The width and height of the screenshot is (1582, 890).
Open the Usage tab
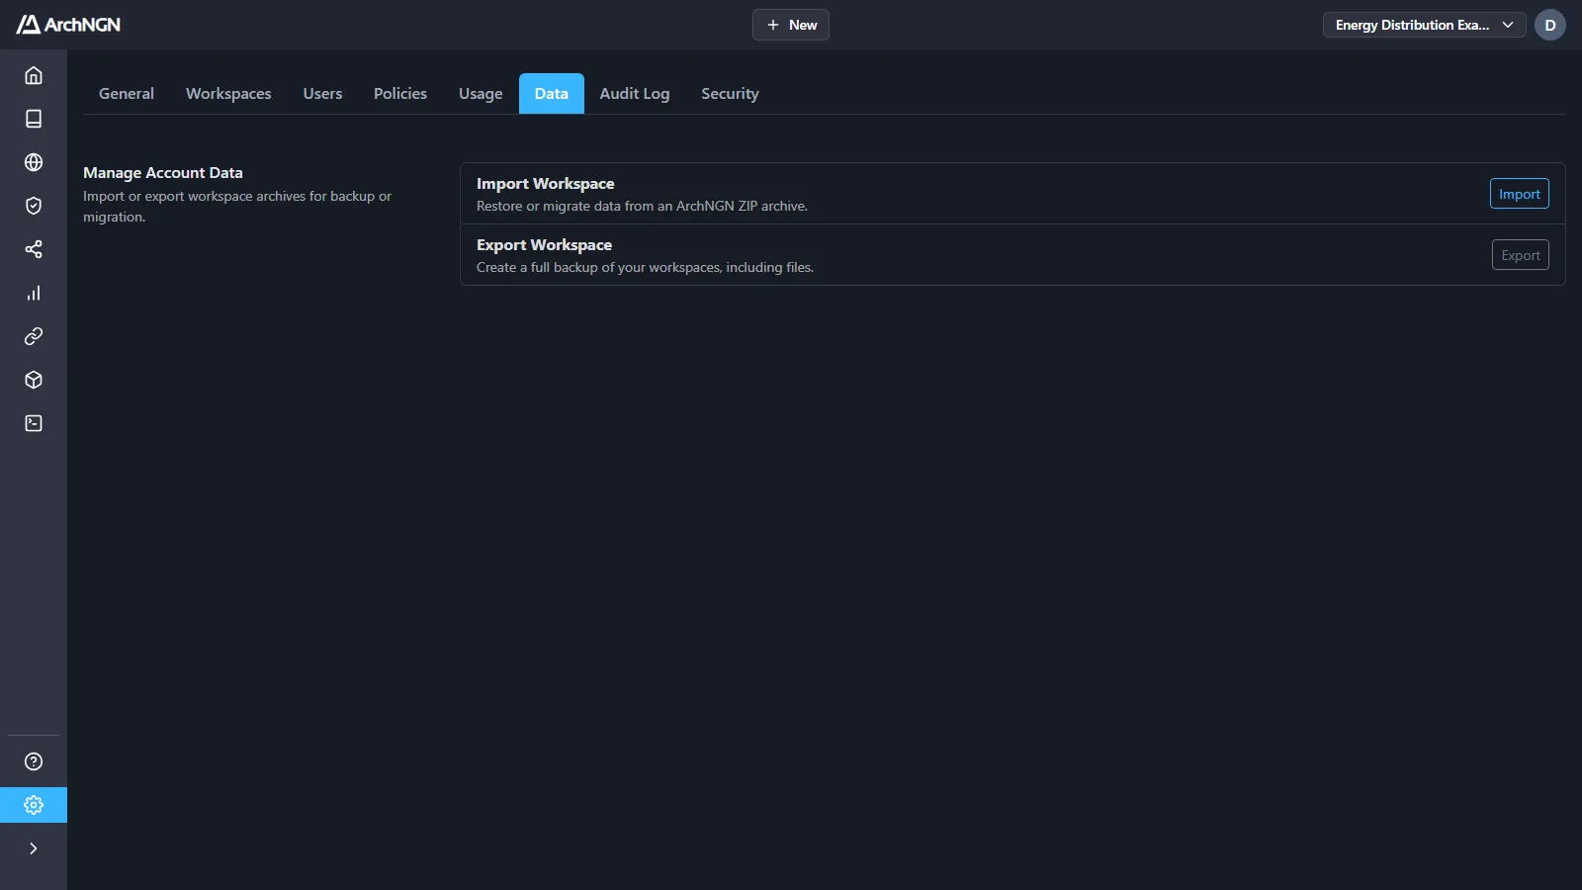(x=481, y=94)
